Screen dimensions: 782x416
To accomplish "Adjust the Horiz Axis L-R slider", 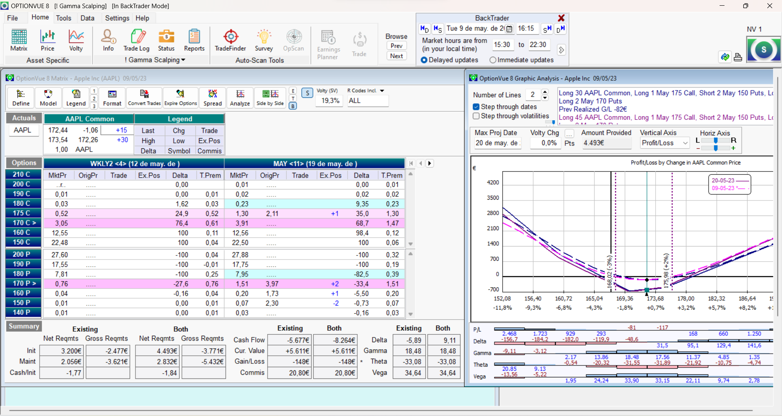I will (x=716, y=140).
